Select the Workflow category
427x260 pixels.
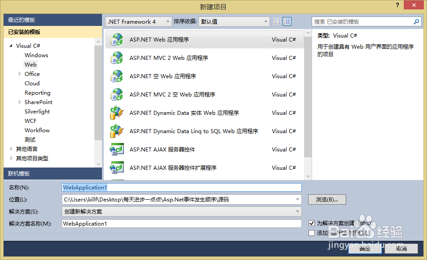coord(37,130)
